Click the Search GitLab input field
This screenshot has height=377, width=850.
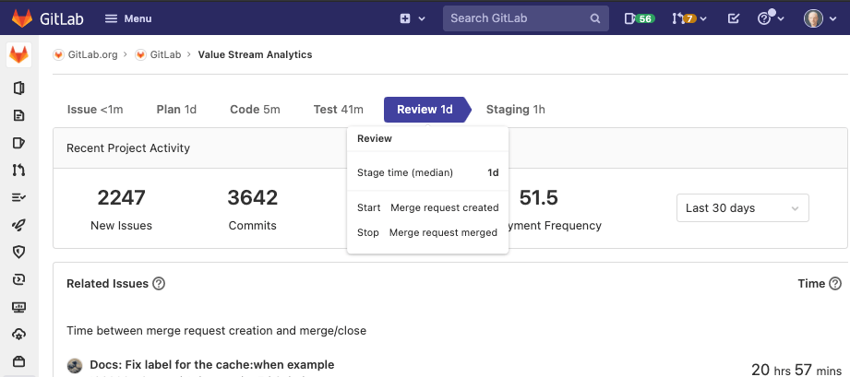[526, 18]
